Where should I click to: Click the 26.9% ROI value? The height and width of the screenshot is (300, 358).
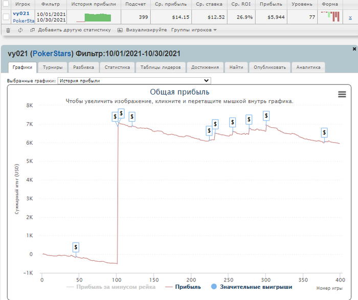pyautogui.click(x=244, y=17)
